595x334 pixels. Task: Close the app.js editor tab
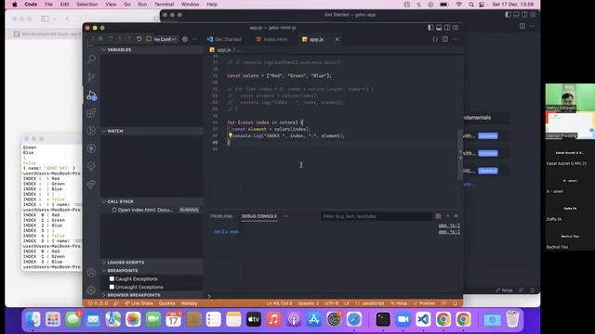pyautogui.click(x=337, y=39)
